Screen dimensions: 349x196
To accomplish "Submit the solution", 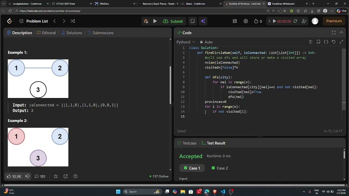I will tap(173, 21).
